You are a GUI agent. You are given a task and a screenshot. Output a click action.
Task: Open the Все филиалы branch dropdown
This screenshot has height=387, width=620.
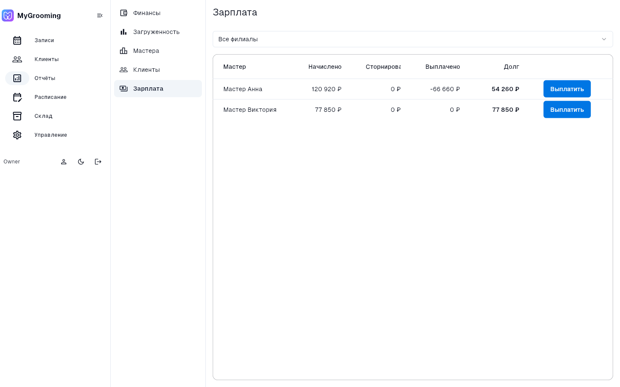click(413, 39)
